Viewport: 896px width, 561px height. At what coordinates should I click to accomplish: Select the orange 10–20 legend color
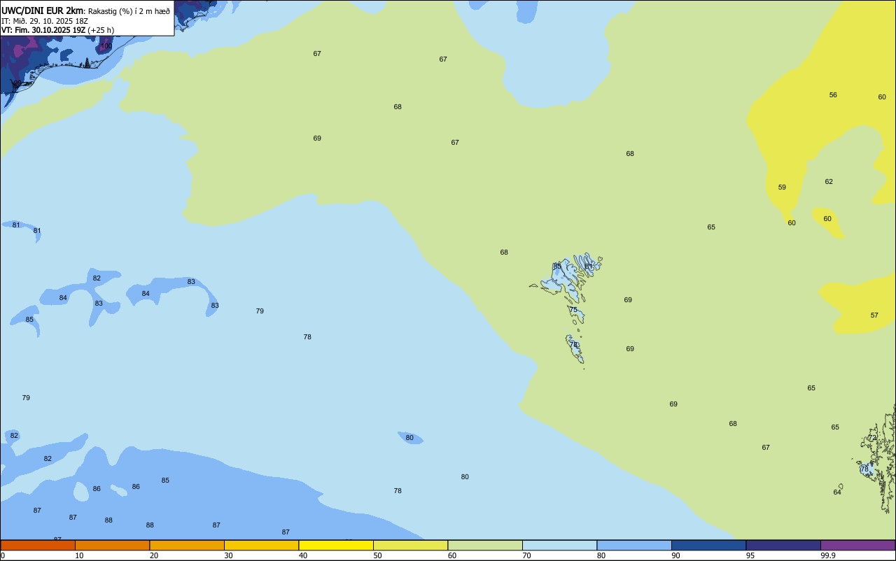(112, 545)
